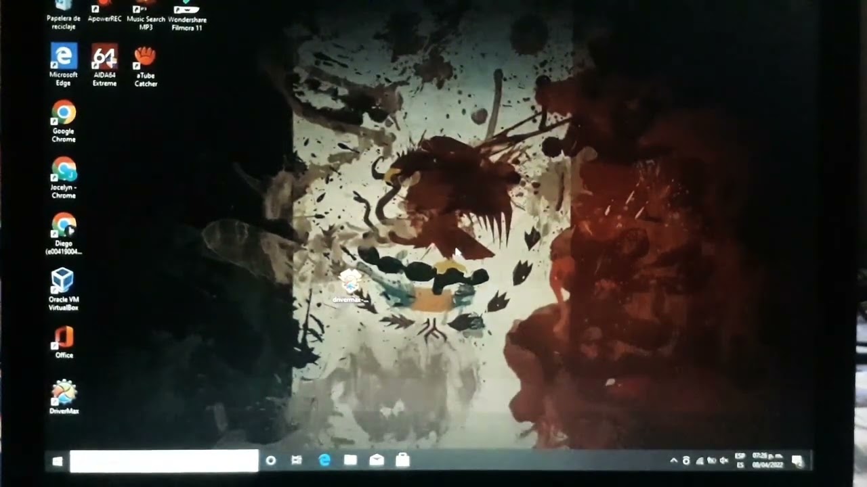This screenshot has width=867, height=487.
Task: Select the AIDA64 Extreme desktop icon
Action: point(105,65)
